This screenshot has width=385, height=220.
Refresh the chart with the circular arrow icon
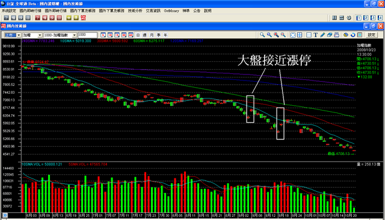[x=353, y=35]
